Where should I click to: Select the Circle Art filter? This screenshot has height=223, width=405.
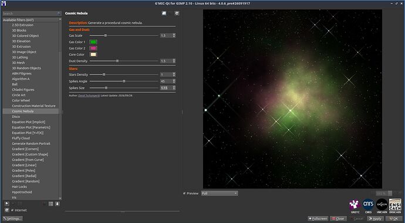[x=19, y=95]
